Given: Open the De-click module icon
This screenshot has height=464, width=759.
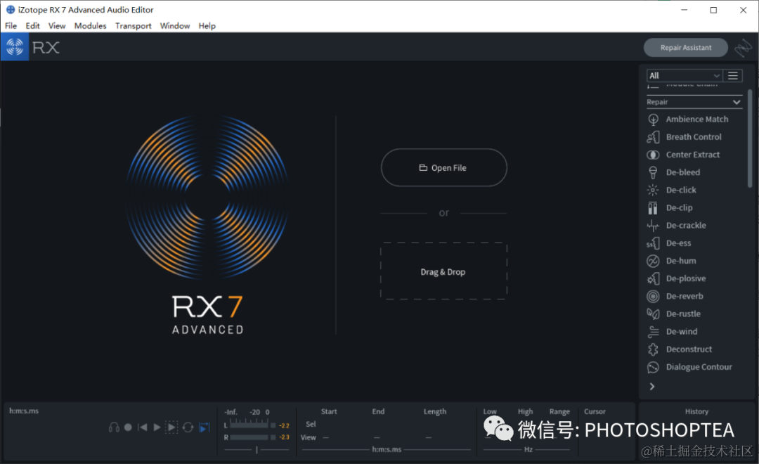Looking at the screenshot, I should (653, 190).
